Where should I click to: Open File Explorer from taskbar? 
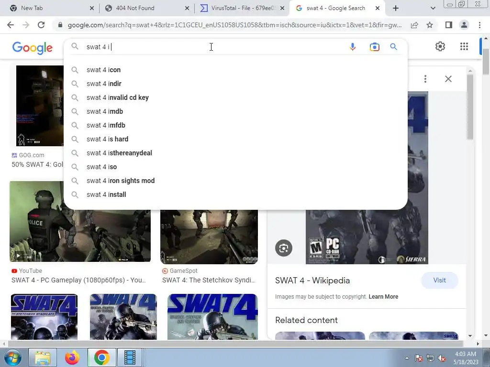click(x=43, y=357)
